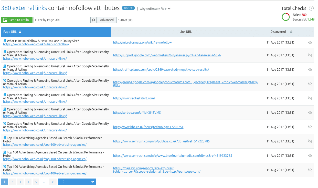Screen dimensions: 318x188
Task: Open the bbc.co.uk technology-17205754 link
Action: [148, 127]
